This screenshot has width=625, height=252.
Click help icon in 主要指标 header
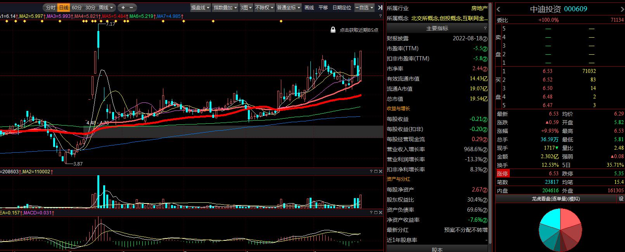[x=485, y=28]
